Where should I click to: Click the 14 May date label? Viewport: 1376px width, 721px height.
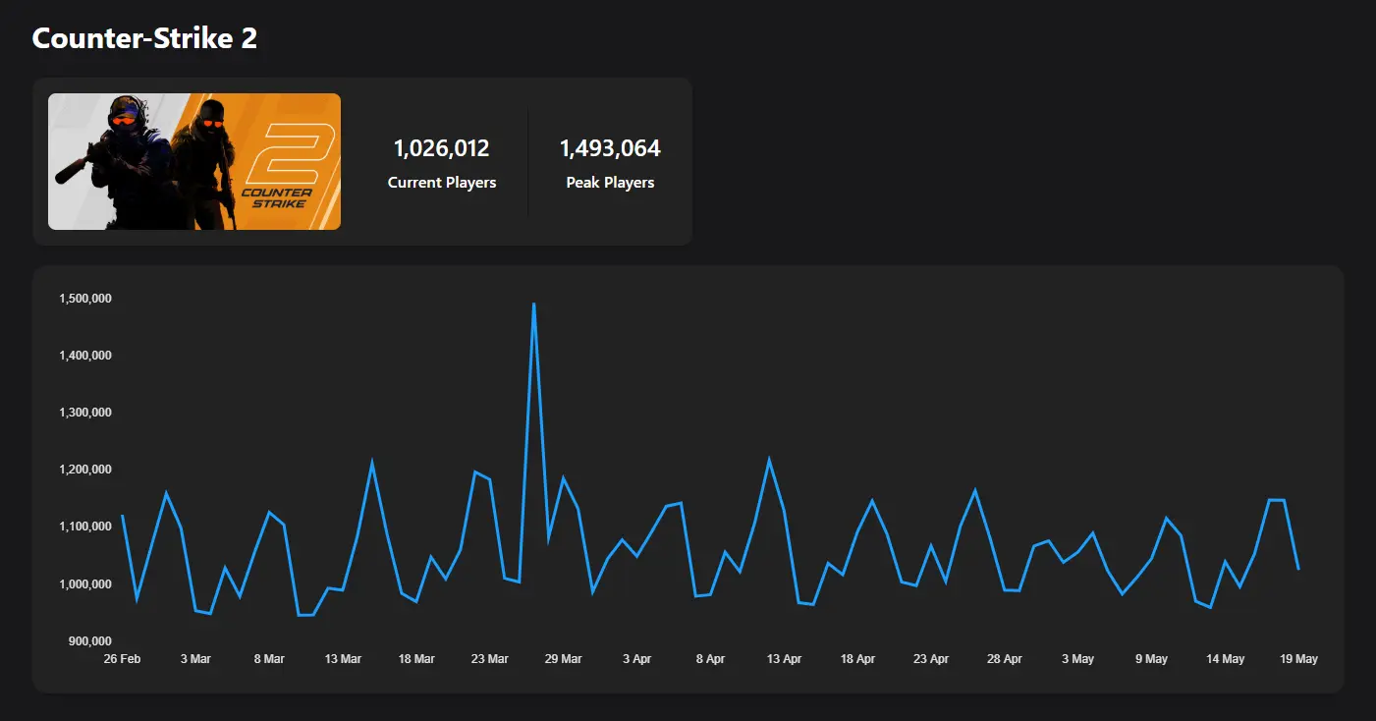[x=1225, y=659]
